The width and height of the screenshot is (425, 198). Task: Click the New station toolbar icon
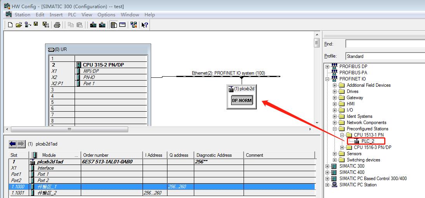point(10,25)
